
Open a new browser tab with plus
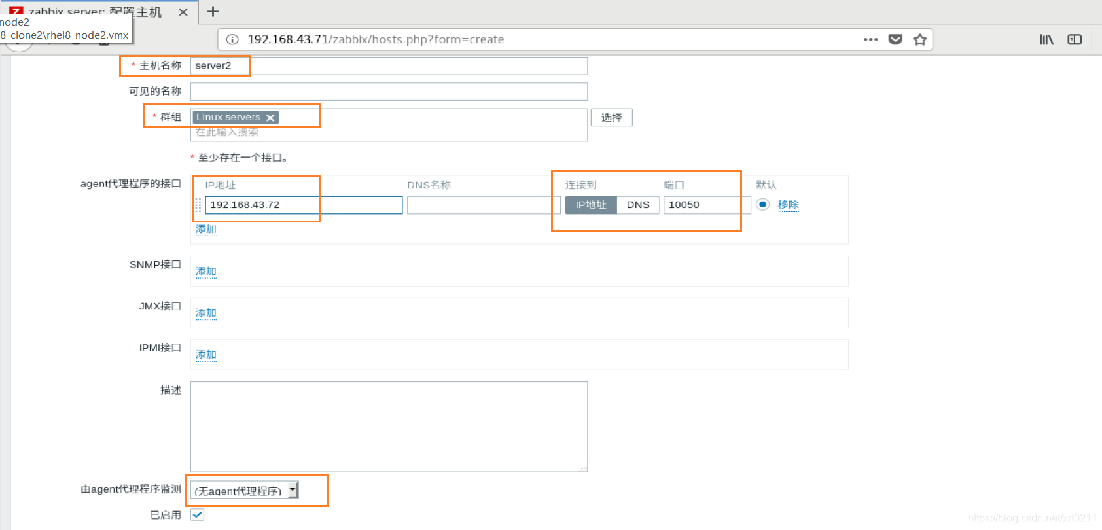pos(213,11)
